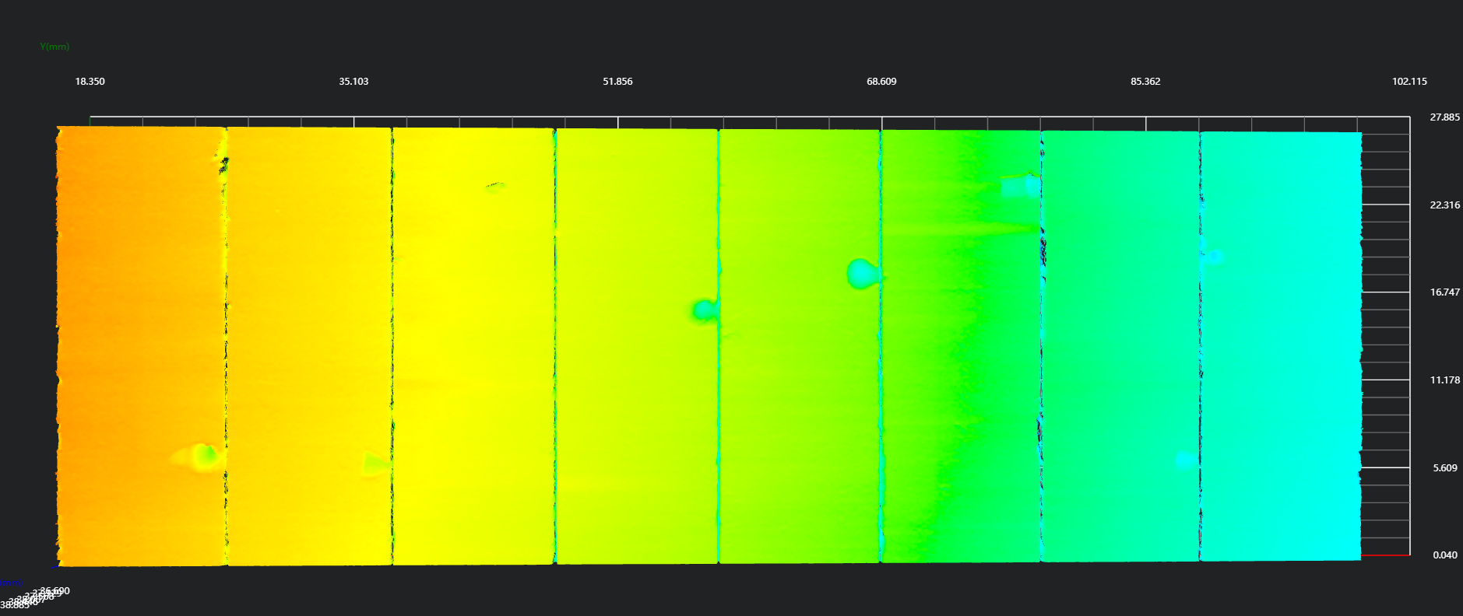Screen dimensions: 1463x616
Task: Click the 51.856 horizontal axis value
Action: coord(617,82)
